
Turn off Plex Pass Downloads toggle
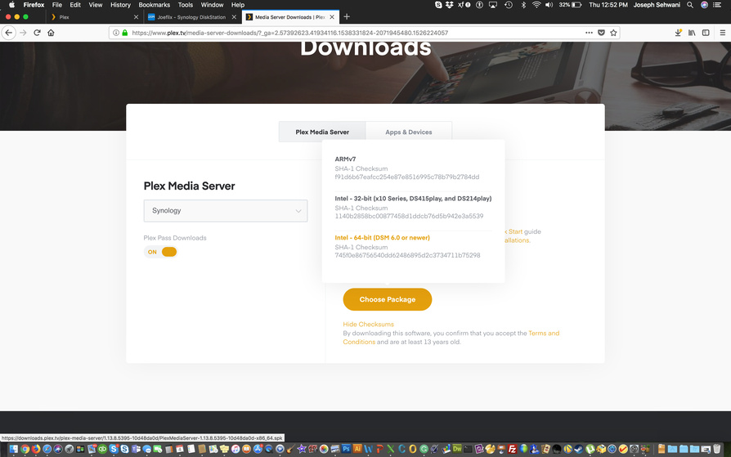tap(161, 252)
